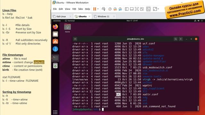Screen dimensions: 205x115
Task: Click the File timestamps heading
Action: point(13,55)
